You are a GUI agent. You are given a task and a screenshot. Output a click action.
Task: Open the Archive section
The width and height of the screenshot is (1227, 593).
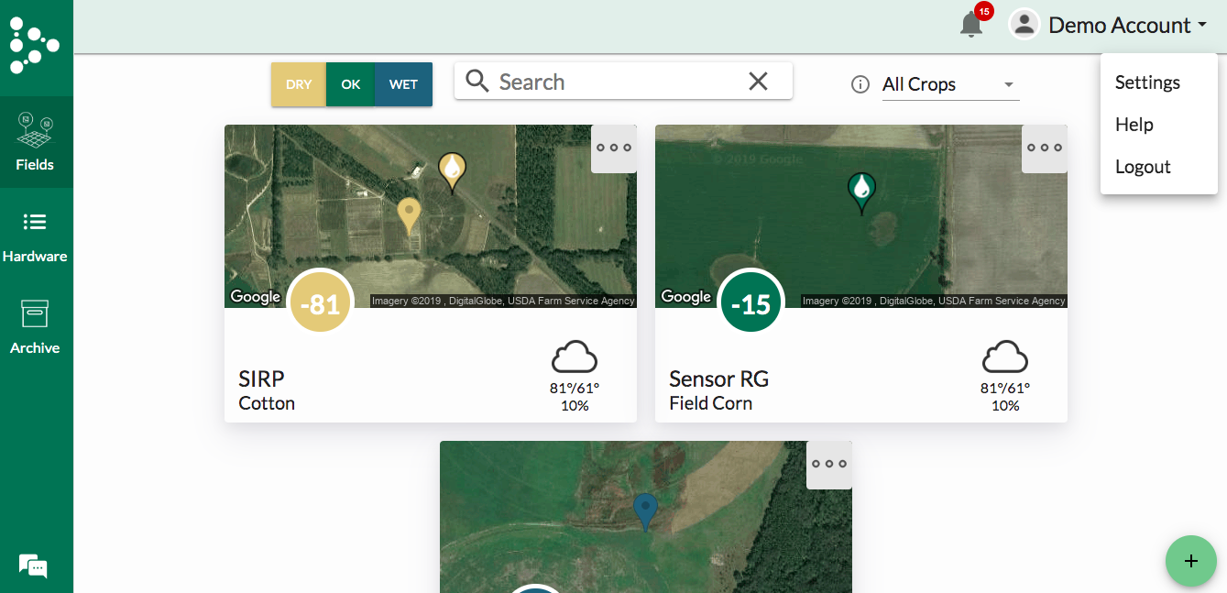36,326
